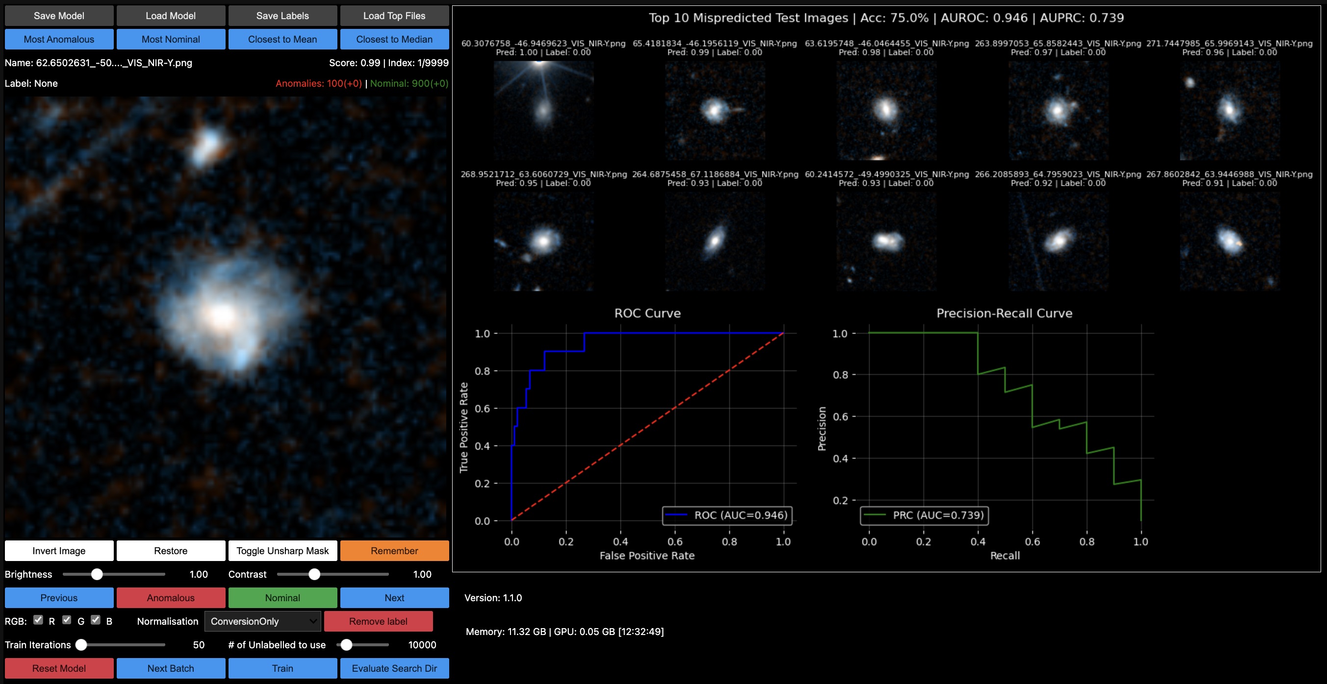This screenshot has height=684, width=1327.
Task: Disable the B channel checkbox
Action: coord(95,620)
